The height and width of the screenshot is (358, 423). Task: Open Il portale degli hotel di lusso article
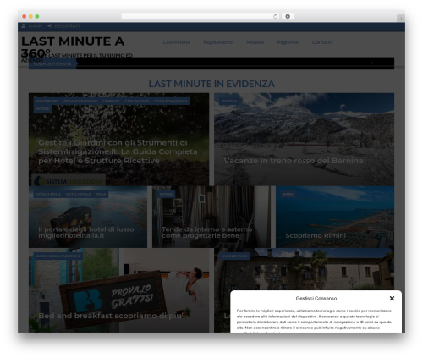click(x=86, y=232)
